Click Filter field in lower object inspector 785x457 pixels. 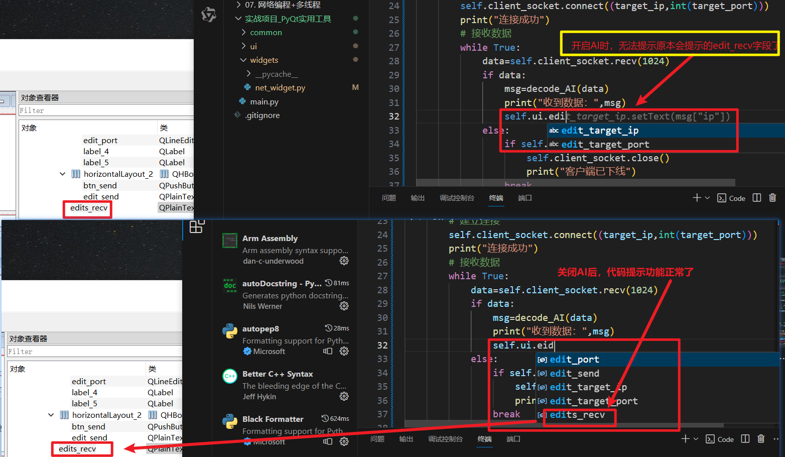[x=94, y=352]
